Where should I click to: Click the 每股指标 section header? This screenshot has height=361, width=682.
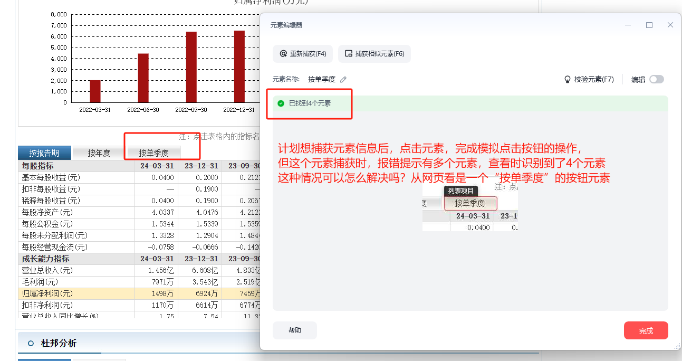tap(37, 166)
